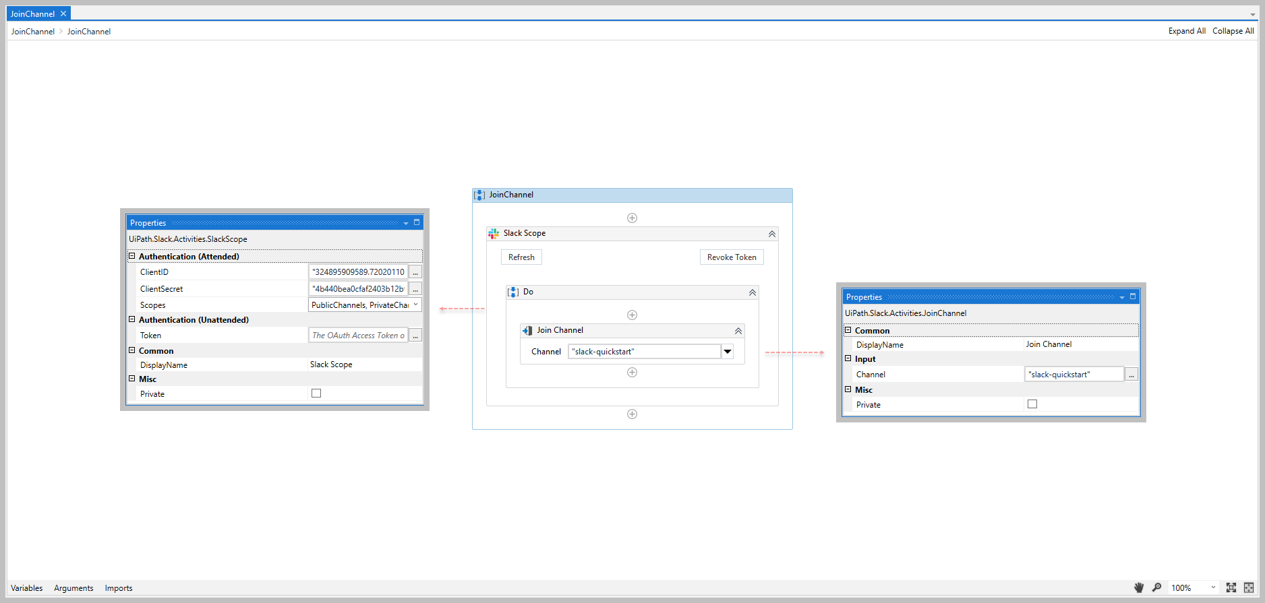Click UiPath.Slack.Activities.SlackScope title text
The image size is (1265, 603).
pos(188,239)
